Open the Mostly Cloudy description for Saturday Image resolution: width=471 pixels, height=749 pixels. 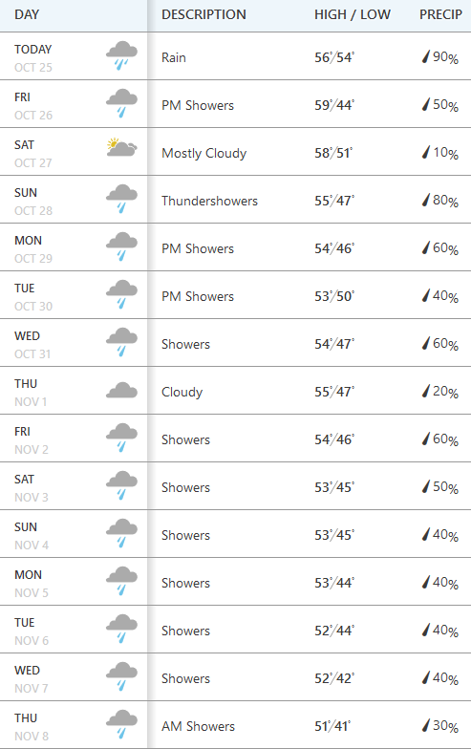pyautogui.click(x=204, y=153)
